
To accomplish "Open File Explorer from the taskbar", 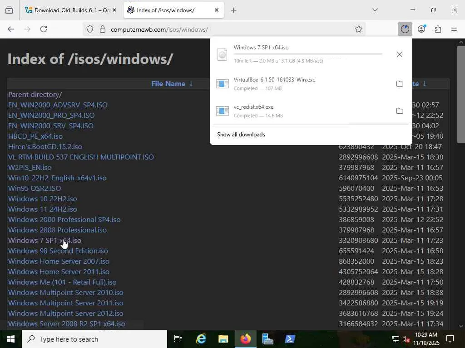I will 223,339.
